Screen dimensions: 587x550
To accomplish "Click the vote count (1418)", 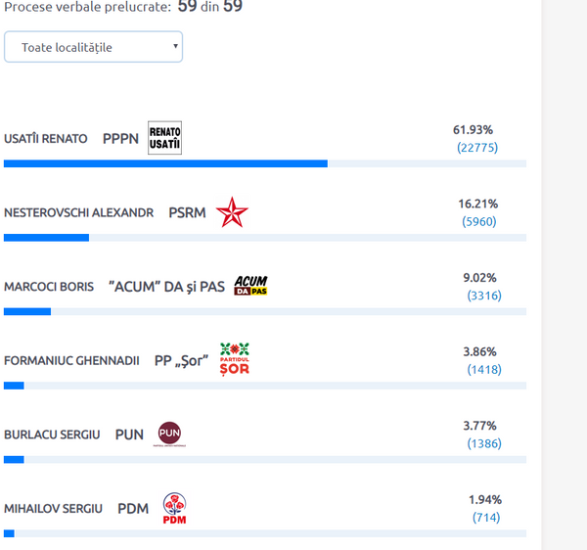I will 484,370.
